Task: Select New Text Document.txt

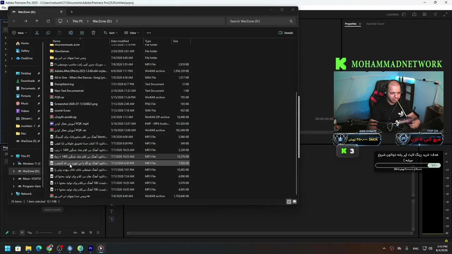Action: tap(69, 91)
